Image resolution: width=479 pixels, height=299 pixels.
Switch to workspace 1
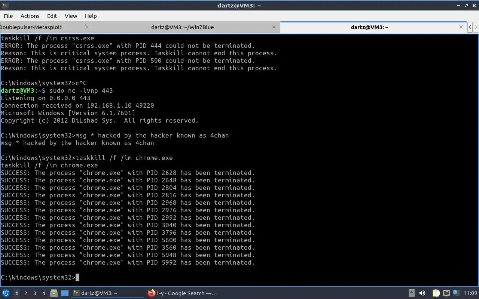click(x=16, y=293)
